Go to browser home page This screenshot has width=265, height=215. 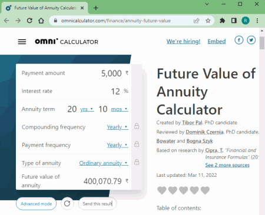click(41, 21)
